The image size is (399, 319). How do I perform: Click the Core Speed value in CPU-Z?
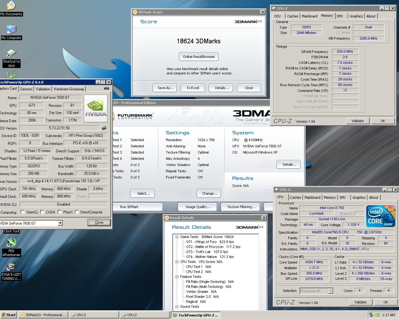click(x=314, y=262)
